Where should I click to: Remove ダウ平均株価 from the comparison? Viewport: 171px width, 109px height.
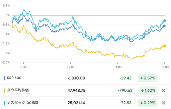pyautogui.click(x=164, y=90)
